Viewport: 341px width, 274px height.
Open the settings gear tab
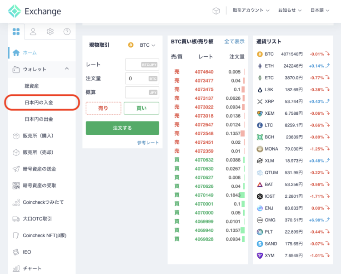point(50,32)
